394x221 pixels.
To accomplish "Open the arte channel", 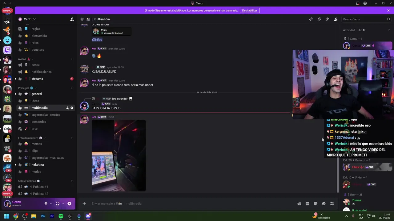I will pyautogui.click(x=46, y=129).
